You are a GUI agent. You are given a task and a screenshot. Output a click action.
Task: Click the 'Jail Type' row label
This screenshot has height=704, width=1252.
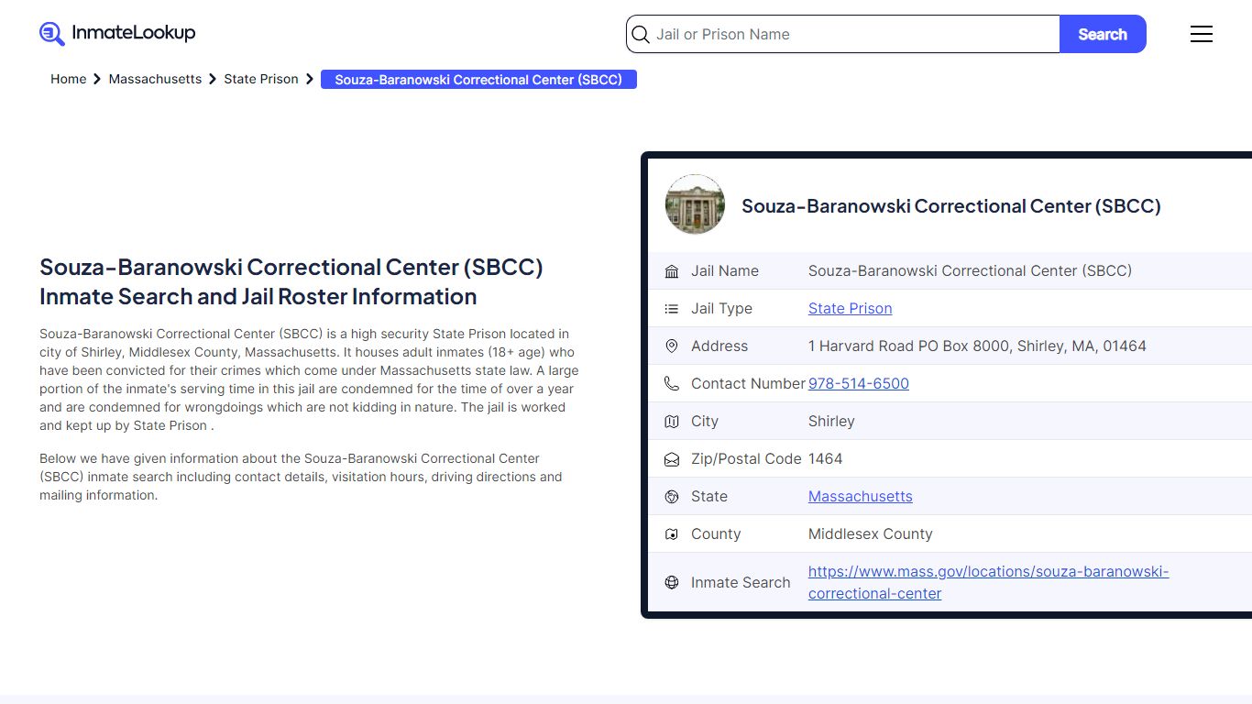click(721, 309)
